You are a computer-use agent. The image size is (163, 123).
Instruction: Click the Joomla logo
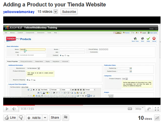click(x=14, y=27)
